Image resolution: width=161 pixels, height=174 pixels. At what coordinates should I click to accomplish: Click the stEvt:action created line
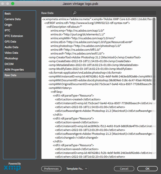pyautogui.click(x=78, y=99)
